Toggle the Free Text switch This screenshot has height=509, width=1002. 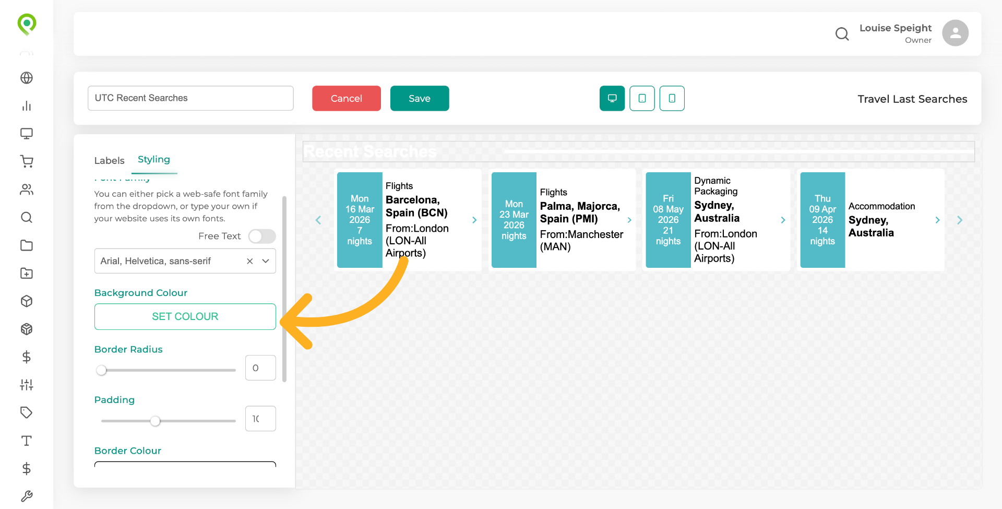[262, 236]
